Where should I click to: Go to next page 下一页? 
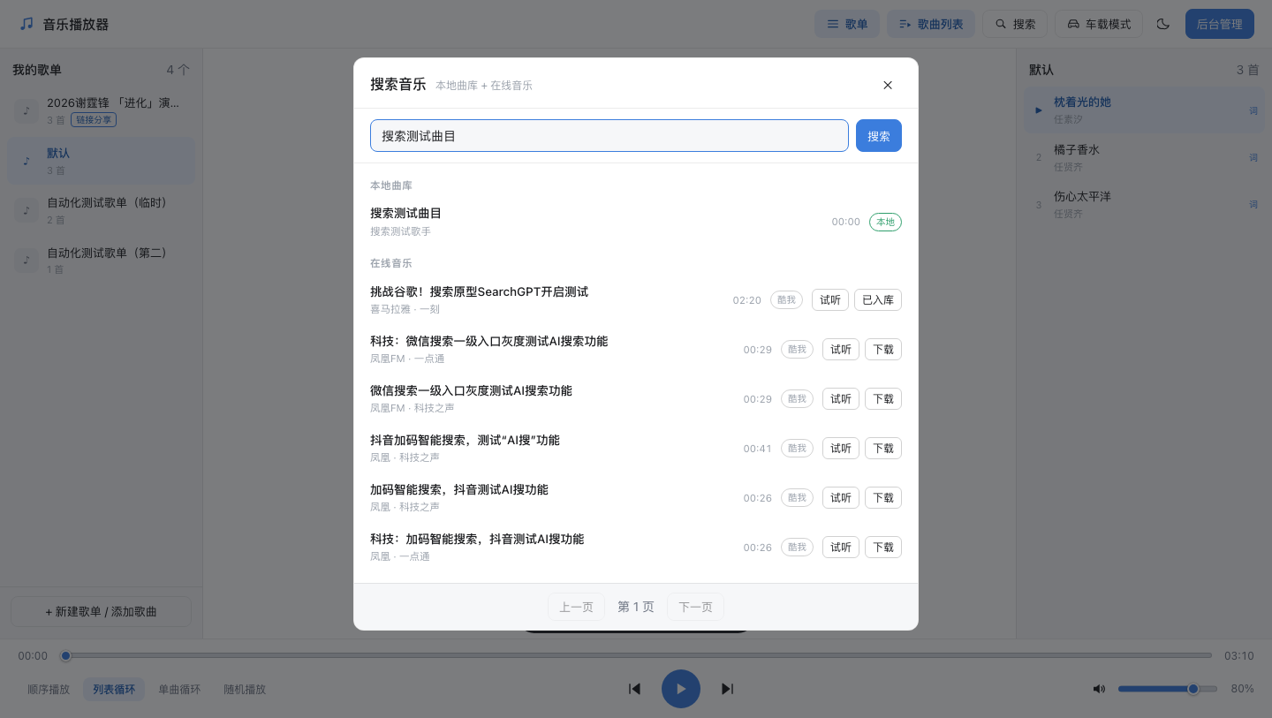coord(695,607)
